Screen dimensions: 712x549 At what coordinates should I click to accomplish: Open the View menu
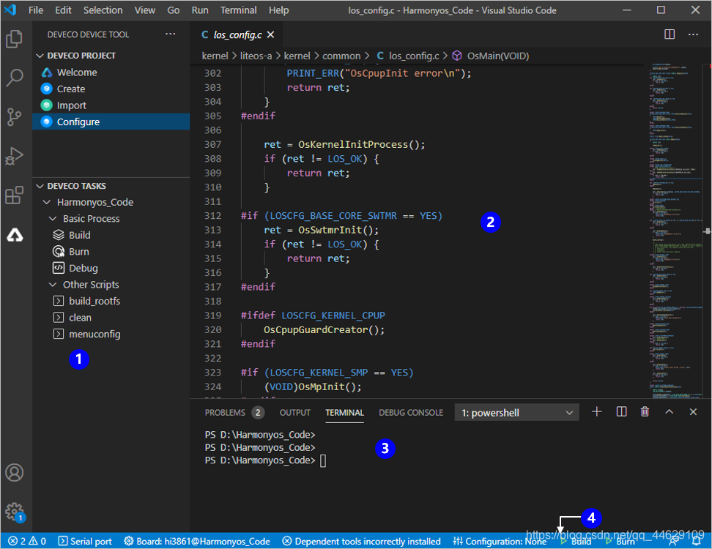click(x=144, y=10)
